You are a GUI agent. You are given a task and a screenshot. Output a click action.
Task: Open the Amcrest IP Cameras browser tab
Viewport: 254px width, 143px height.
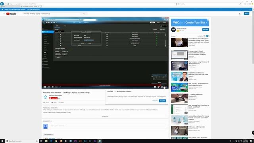pyautogui.click(x=30, y=6)
